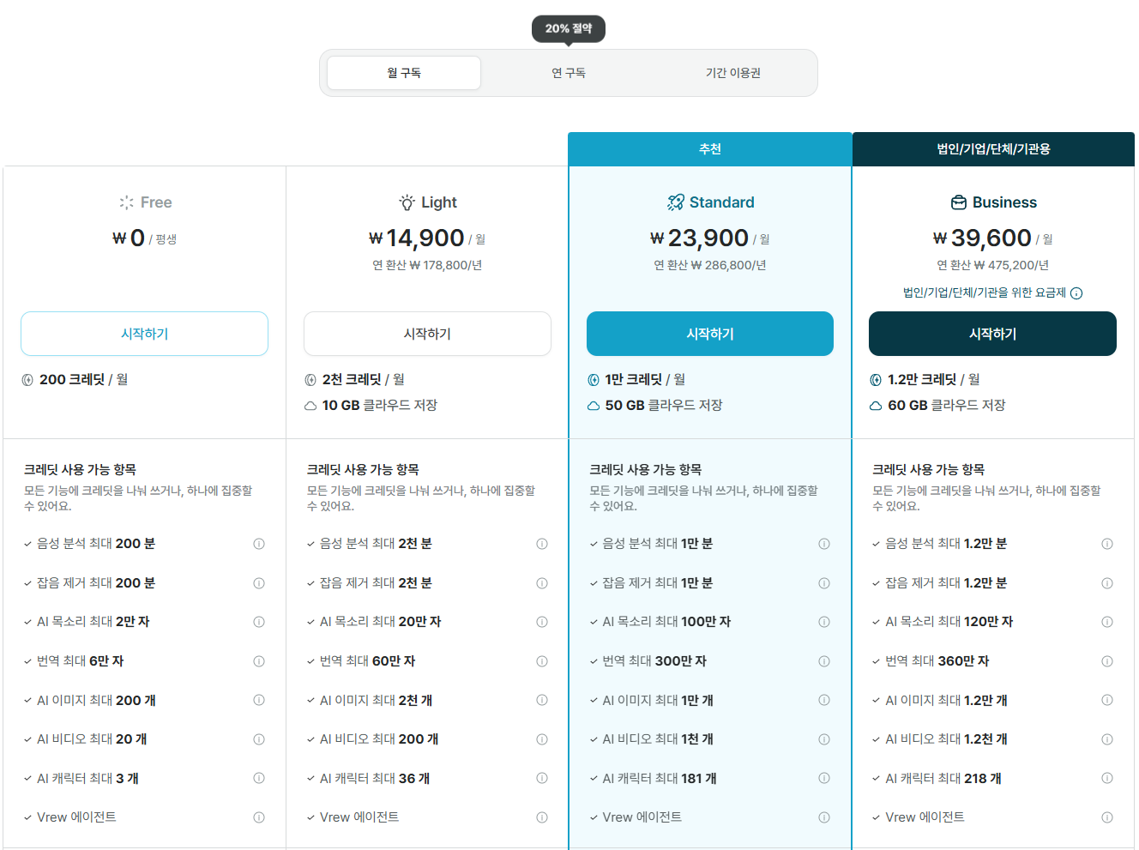Click the Business plan briefcase icon
Viewport: 1139px width, 850px height.
[x=959, y=202]
